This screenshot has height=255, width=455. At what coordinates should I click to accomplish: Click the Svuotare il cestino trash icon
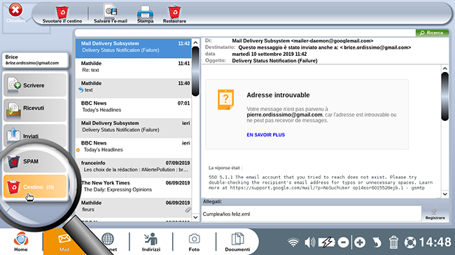62,12
